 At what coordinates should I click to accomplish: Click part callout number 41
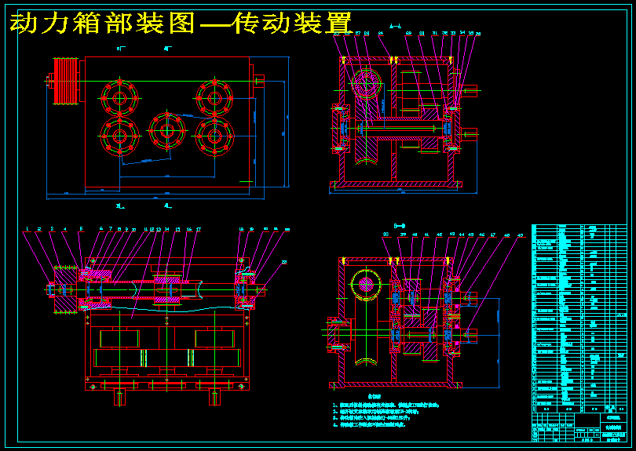pyautogui.click(x=426, y=235)
